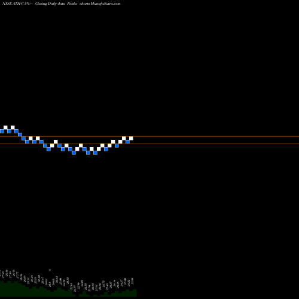Click "MunafaSutra.com" in the chart header
This screenshot has width=299, height=299.
[x=105, y=4]
